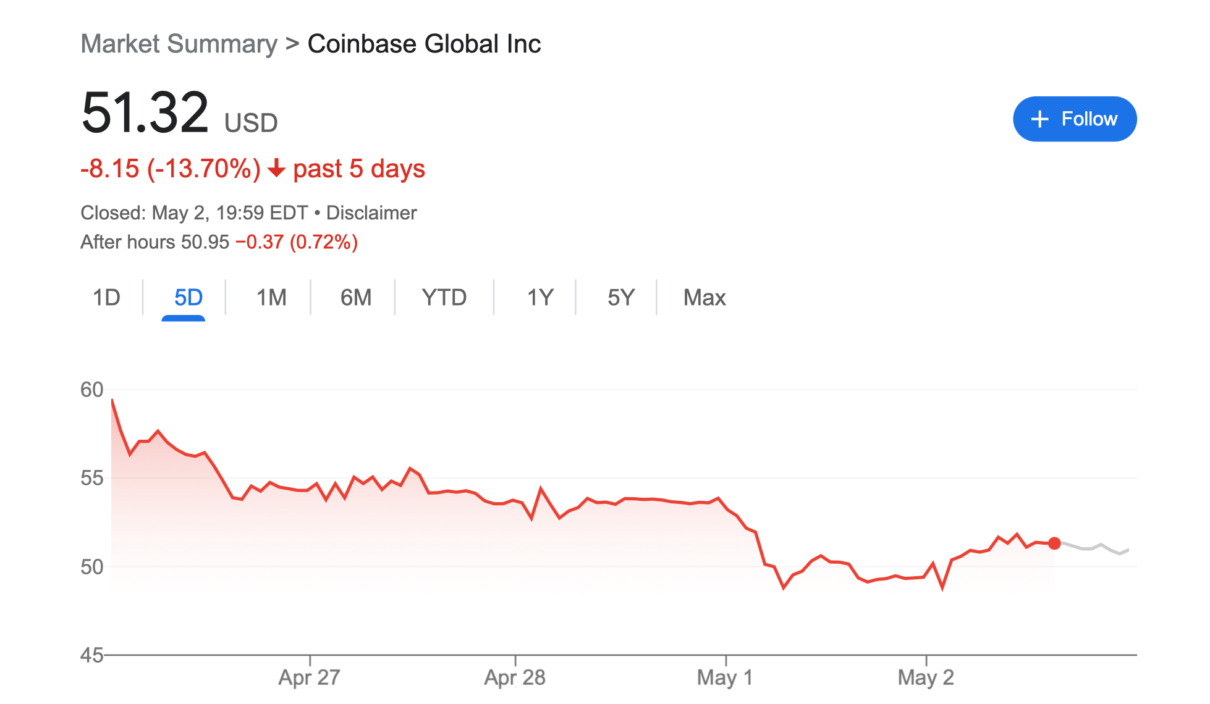Click the Apr 28 date label
Screen dimensions: 1210x704
515,677
